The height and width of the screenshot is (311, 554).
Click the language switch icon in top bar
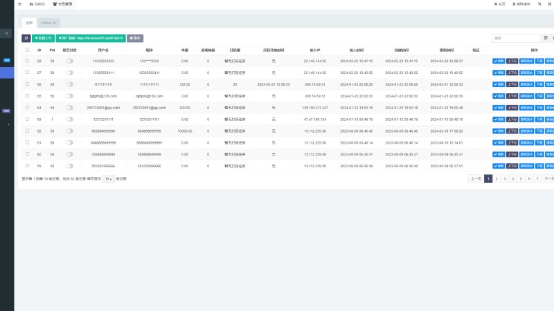coord(539,4)
